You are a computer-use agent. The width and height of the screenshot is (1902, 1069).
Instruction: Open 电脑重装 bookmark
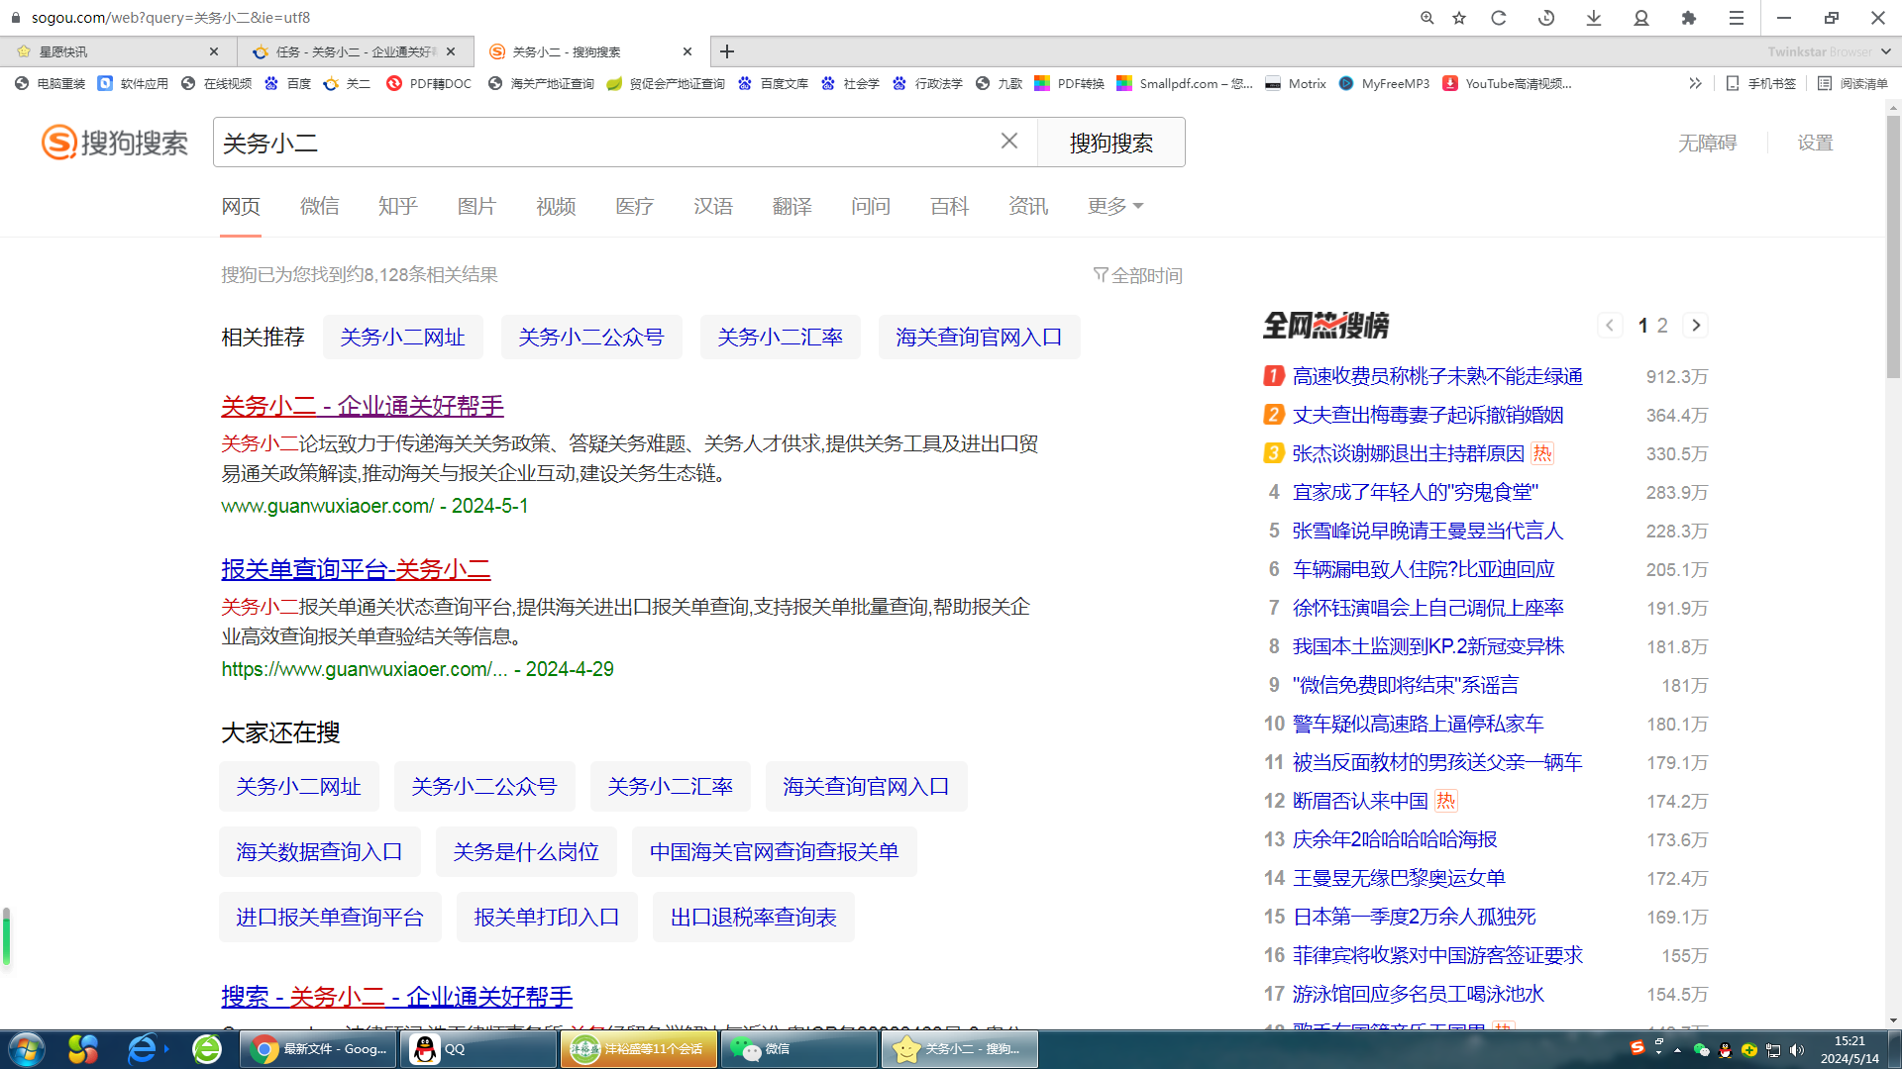coord(50,84)
